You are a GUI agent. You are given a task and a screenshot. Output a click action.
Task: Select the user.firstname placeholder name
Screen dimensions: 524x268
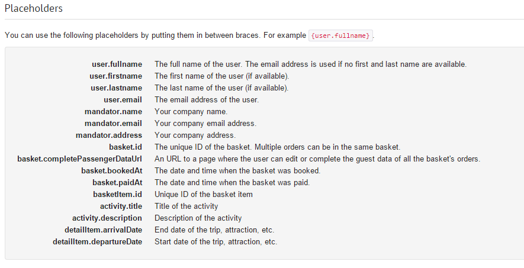(x=115, y=76)
